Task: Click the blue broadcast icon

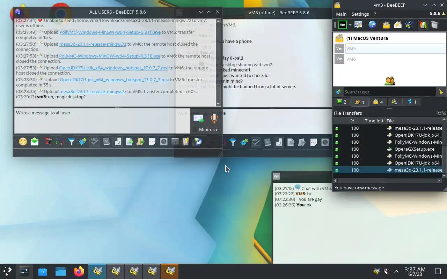Action: [372, 25]
